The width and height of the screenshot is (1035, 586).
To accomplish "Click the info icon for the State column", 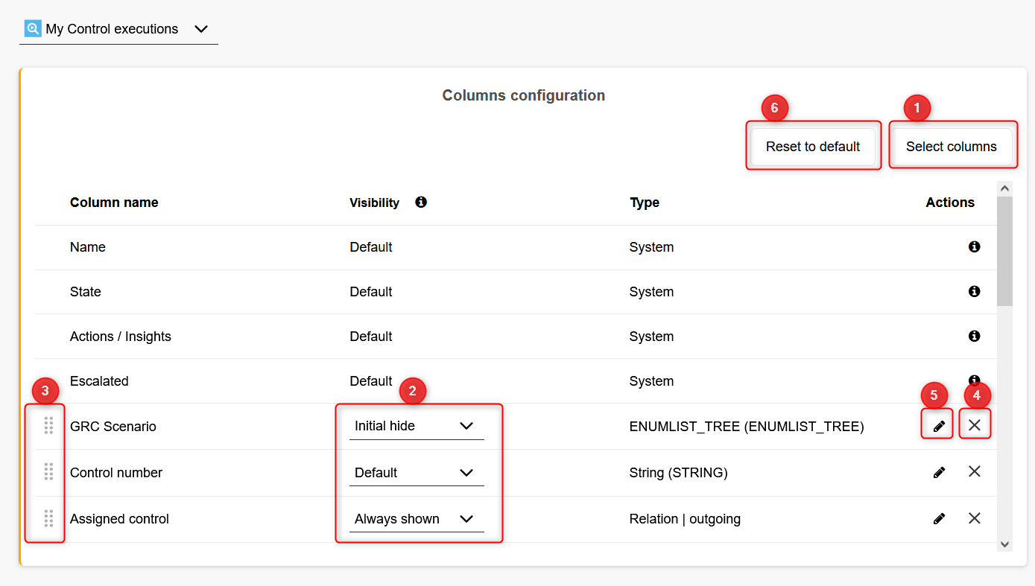I will tap(974, 291).
